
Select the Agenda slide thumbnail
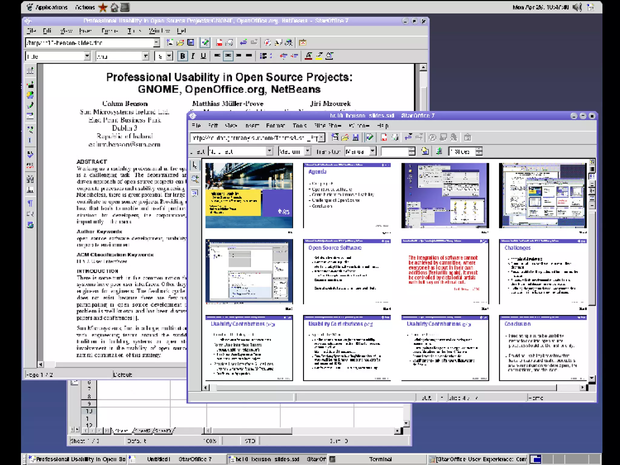tap(347, 196)
